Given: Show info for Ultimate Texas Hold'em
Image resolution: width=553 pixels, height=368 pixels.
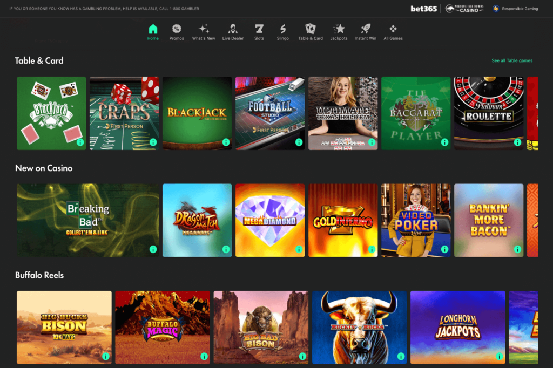Looking at the screenshot, I should [x=372, y=142].
